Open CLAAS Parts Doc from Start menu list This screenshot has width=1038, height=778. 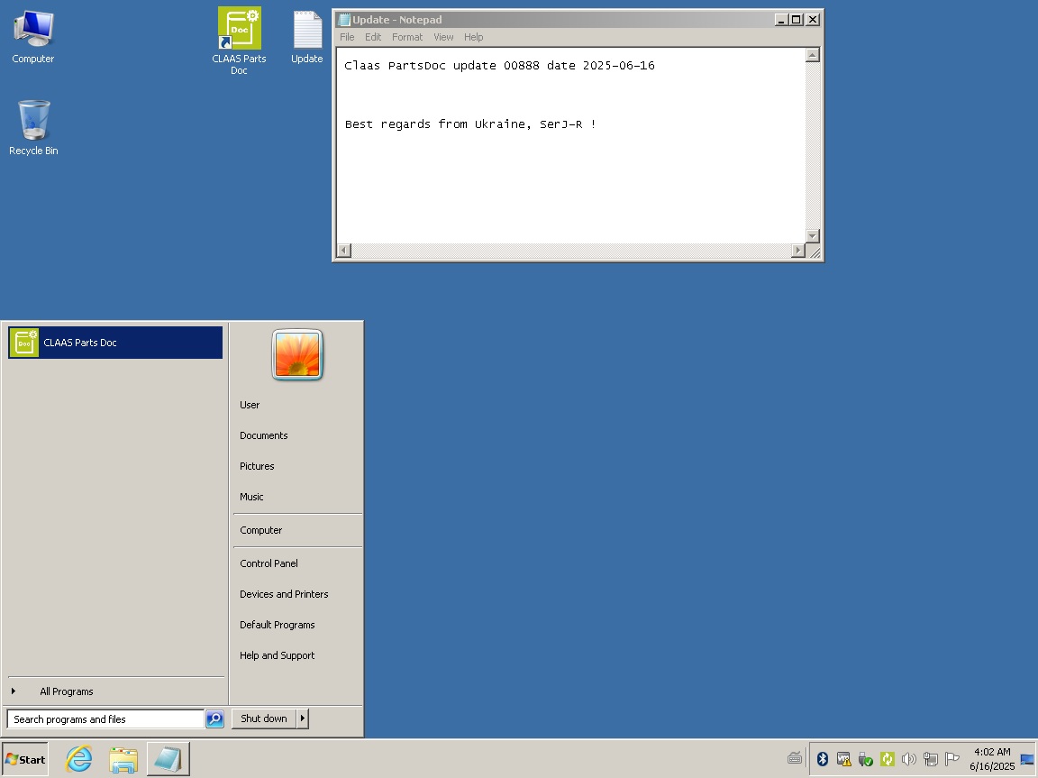pyautogui.click(x=115, y=343)
